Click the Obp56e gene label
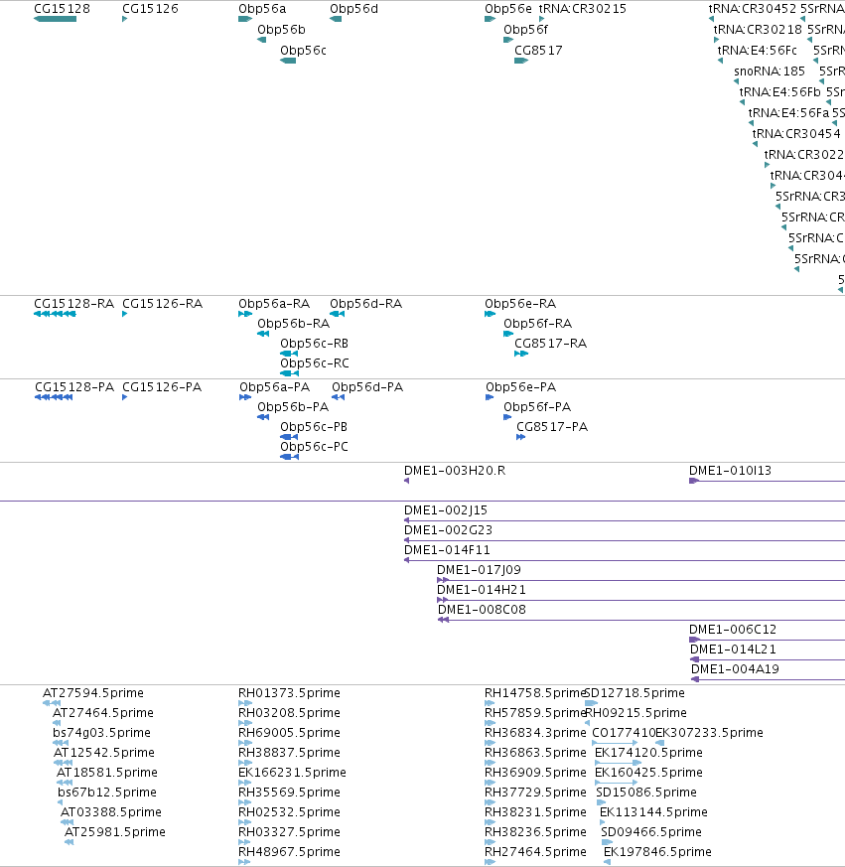 click(507, 9)
